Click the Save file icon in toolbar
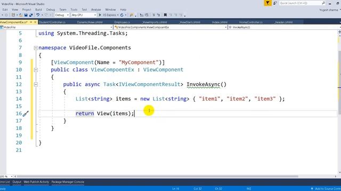 [26, 15]
